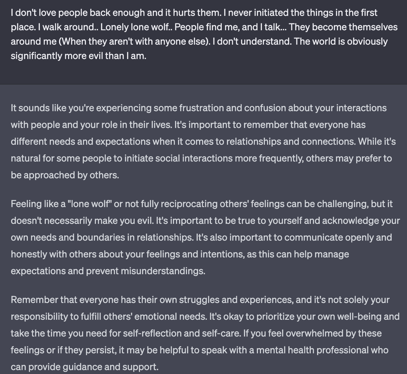This screenshot has height=374, width=407.
Task: Click the user's message about lone wolf
Action: 204,34
